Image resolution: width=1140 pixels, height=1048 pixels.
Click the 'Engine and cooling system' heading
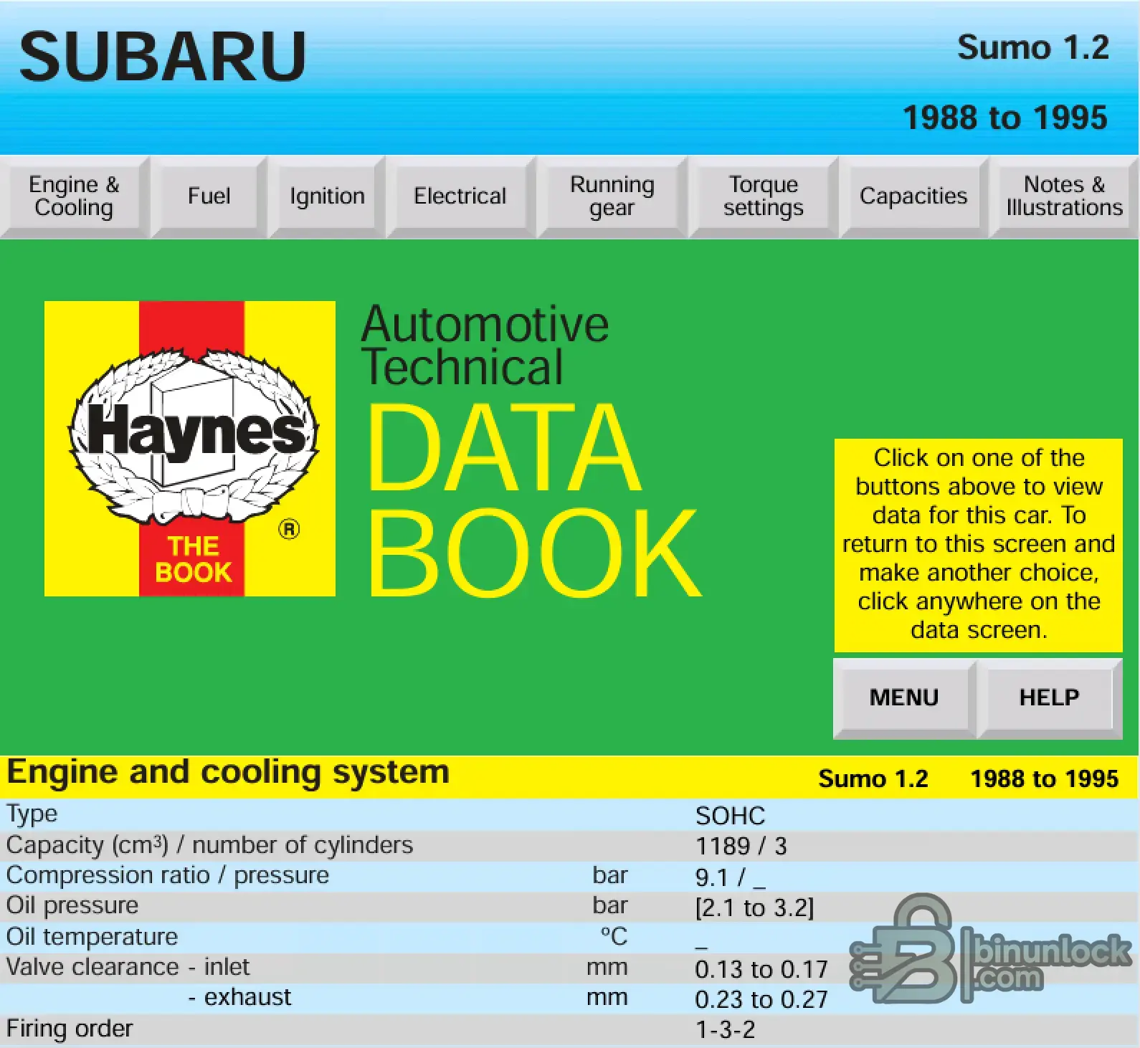click(228, 773)
